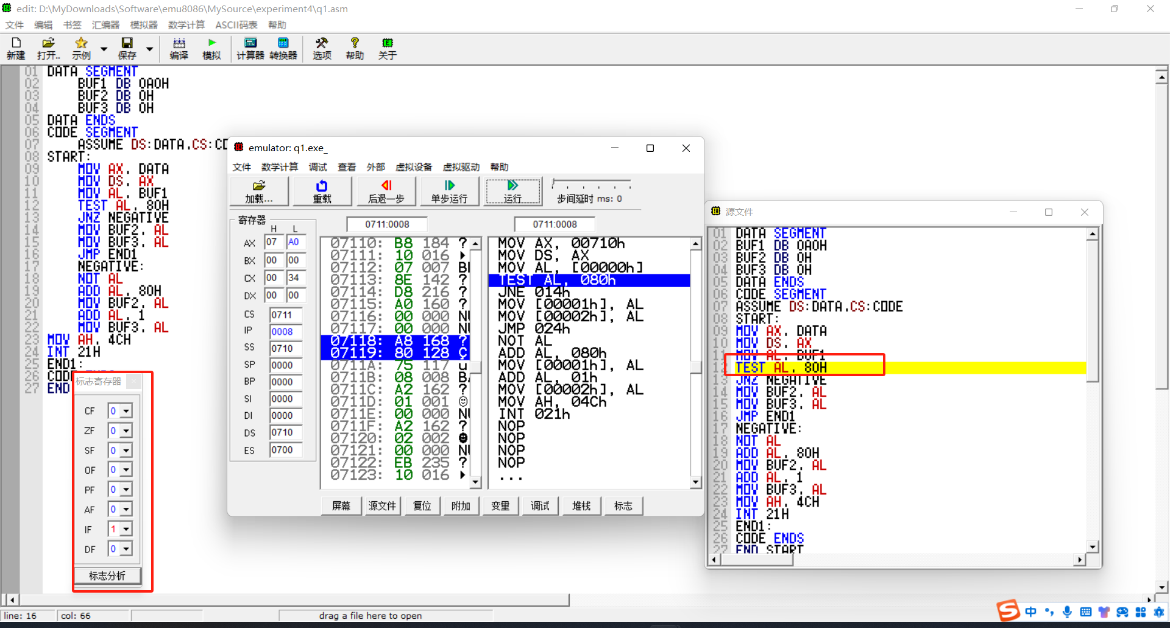Select JNE 014h disassembly line
Screen dimensions: 1170x628
tap(589, 292)
